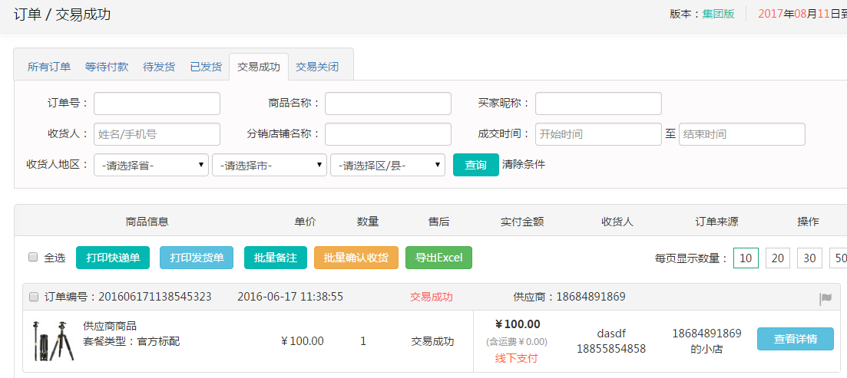Click the 打印快递单 button
The height and width of the screenshot is (378, 847).
113,258
